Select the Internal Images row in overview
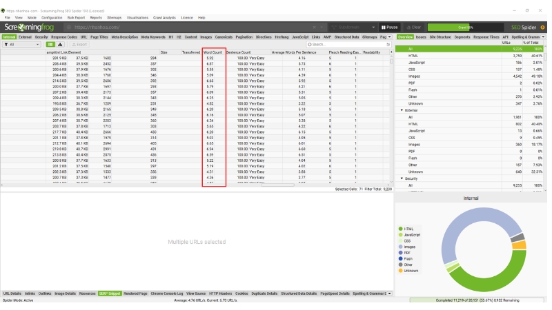552x310 pixels. pyautogui.click(x=469, y=76)
